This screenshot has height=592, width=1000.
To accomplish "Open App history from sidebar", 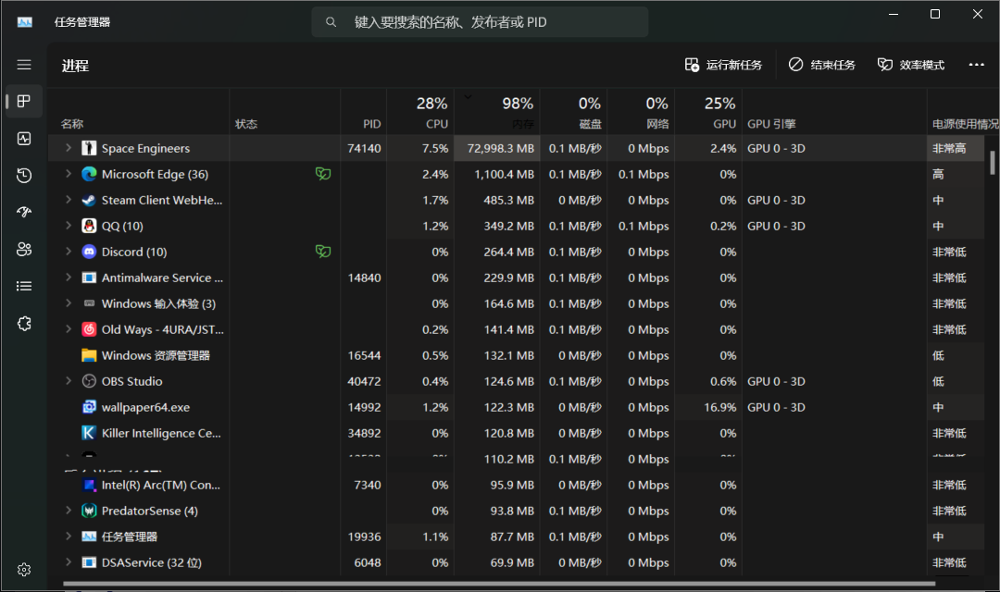I will coord(24,176).
